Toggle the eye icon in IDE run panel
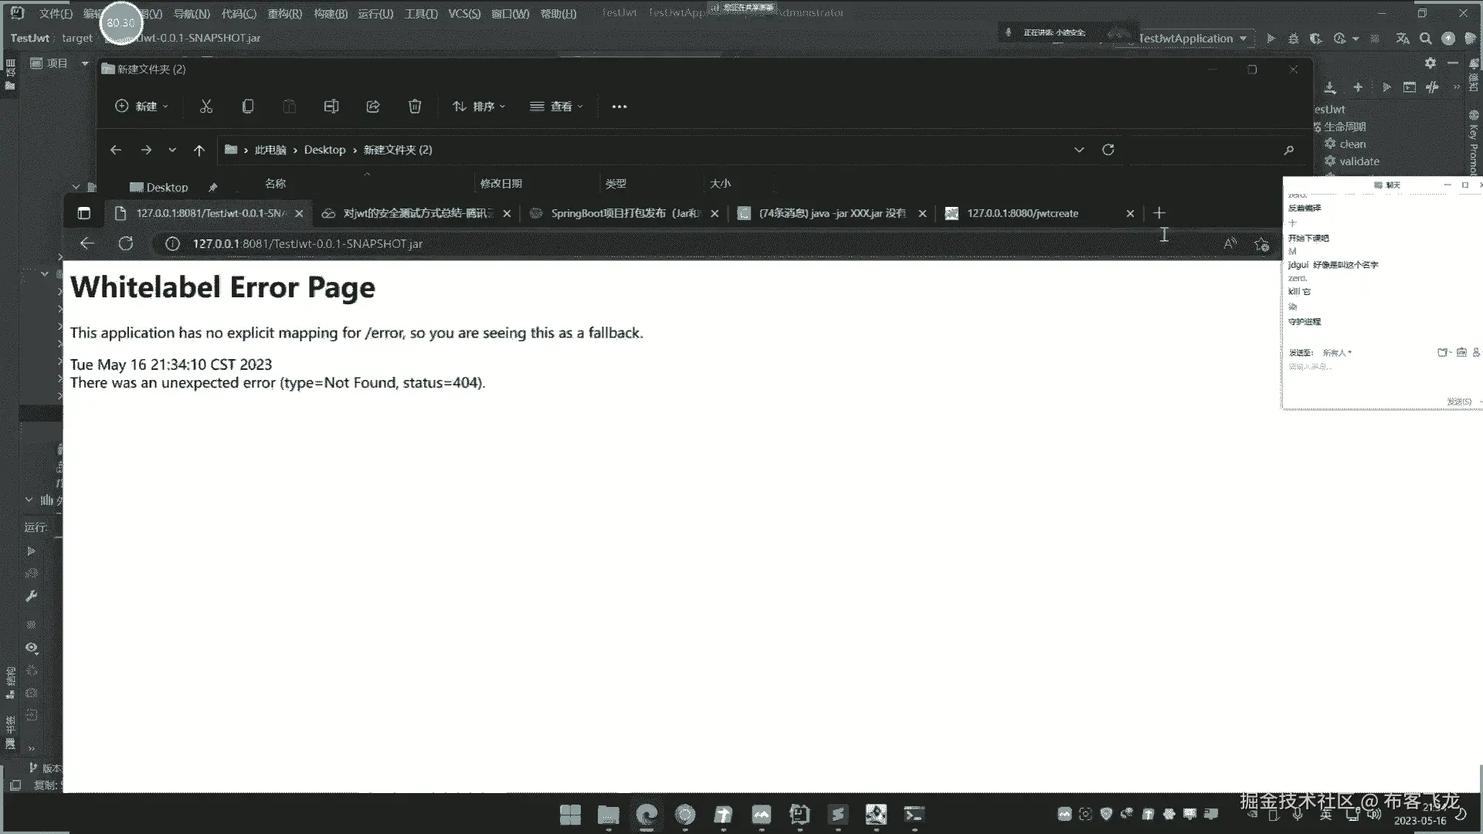Image resolution: width=1483 pixels, height=834 pixels. pyautogui.click(x=32, y=648)
